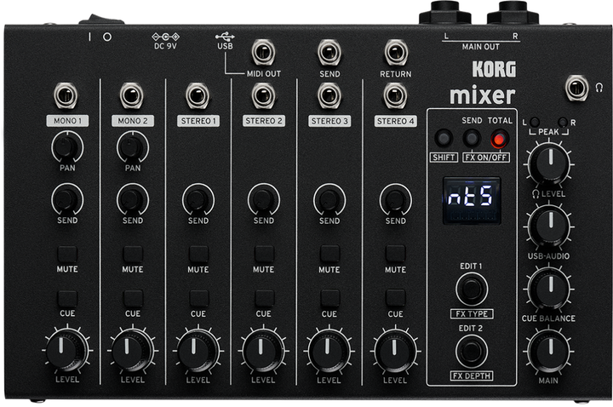Screen dimensions: 613x407
Task: Mute the STEREO 1 channel
Action: click(198, 254)
